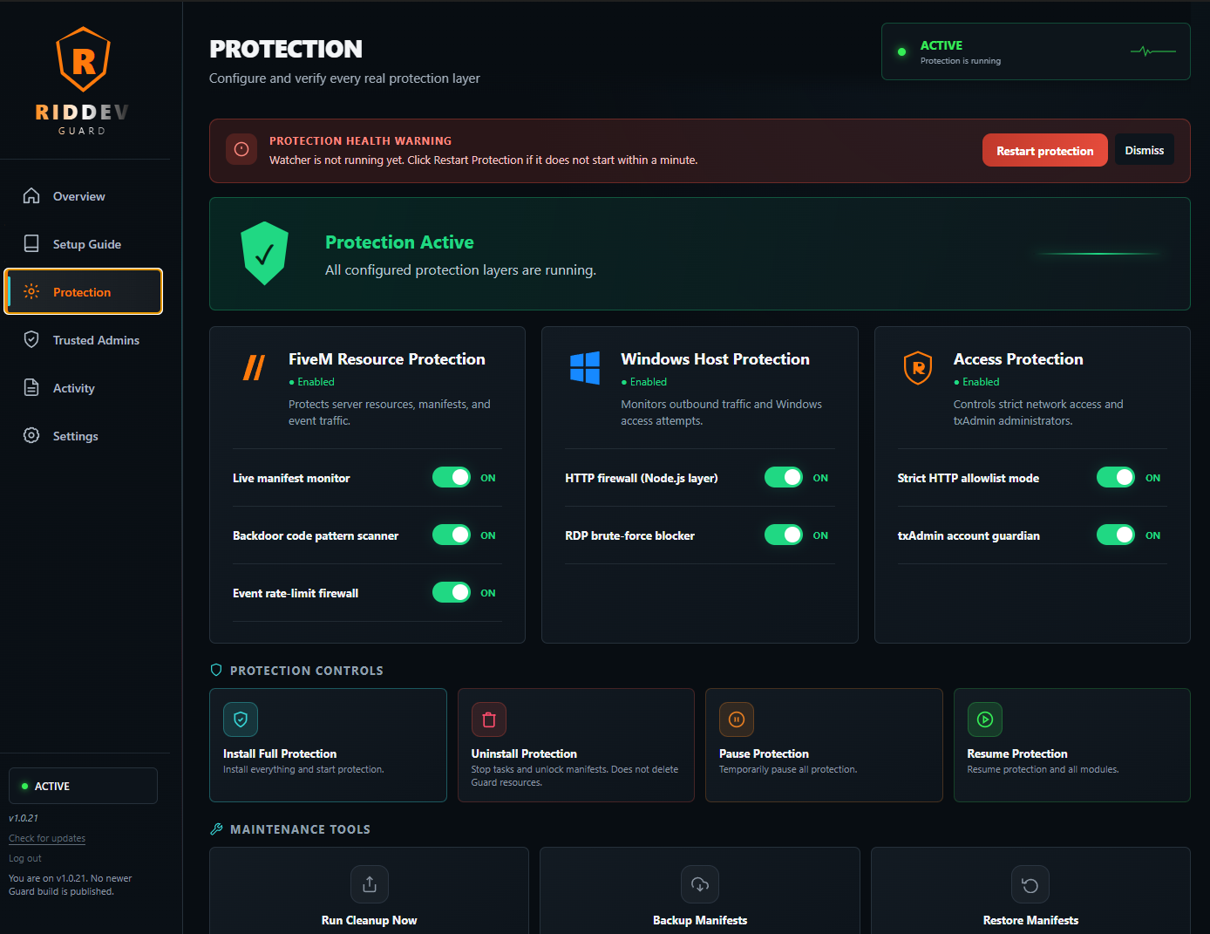Click Check for updates link
The image size is (1210, 934).
[47, 838]
